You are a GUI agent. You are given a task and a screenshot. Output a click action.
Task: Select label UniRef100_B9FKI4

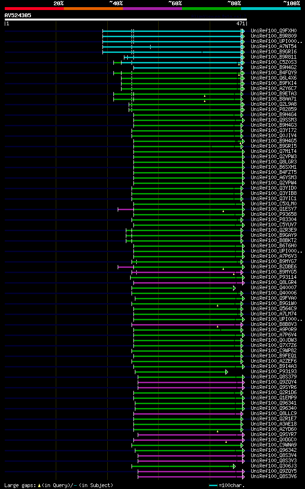coord(274,83)
